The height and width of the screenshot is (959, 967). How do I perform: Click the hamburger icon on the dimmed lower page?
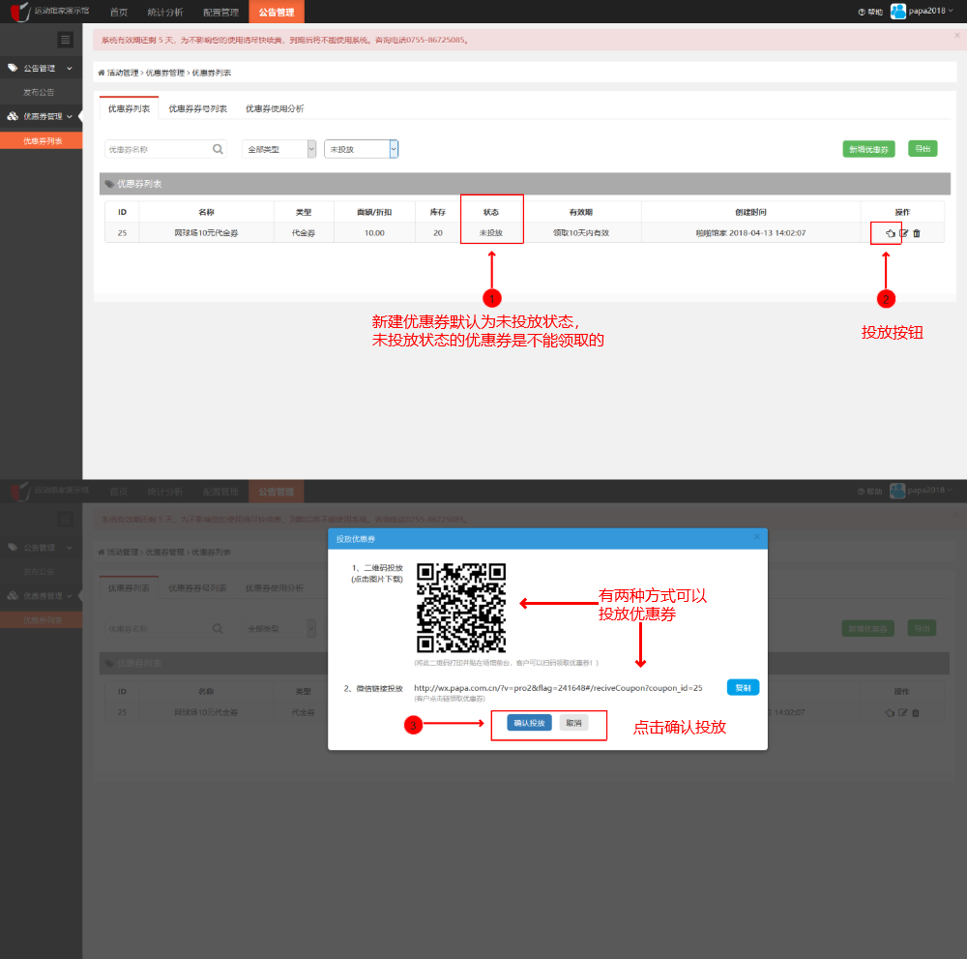(66, 520)
